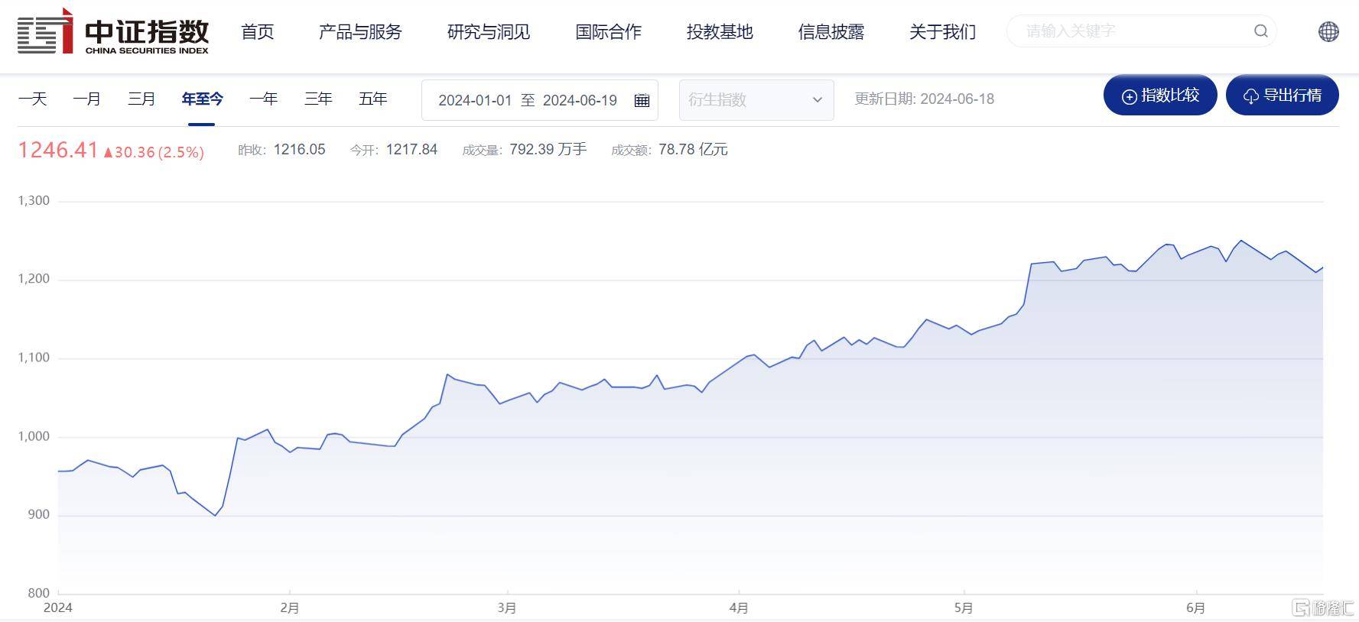Select the 年至今 time range tab

point(203,99)
